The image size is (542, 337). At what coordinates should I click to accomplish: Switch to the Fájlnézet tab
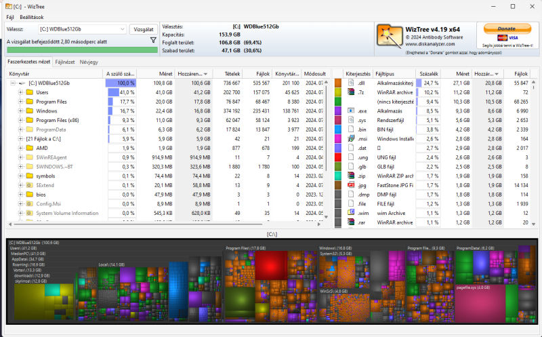65,62
